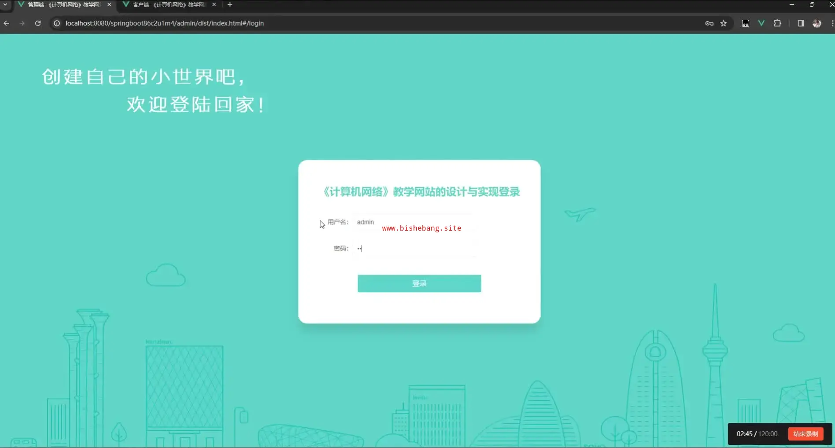
Task: Open the Vue devtools extension icon
Action: [x=761, y=23]
